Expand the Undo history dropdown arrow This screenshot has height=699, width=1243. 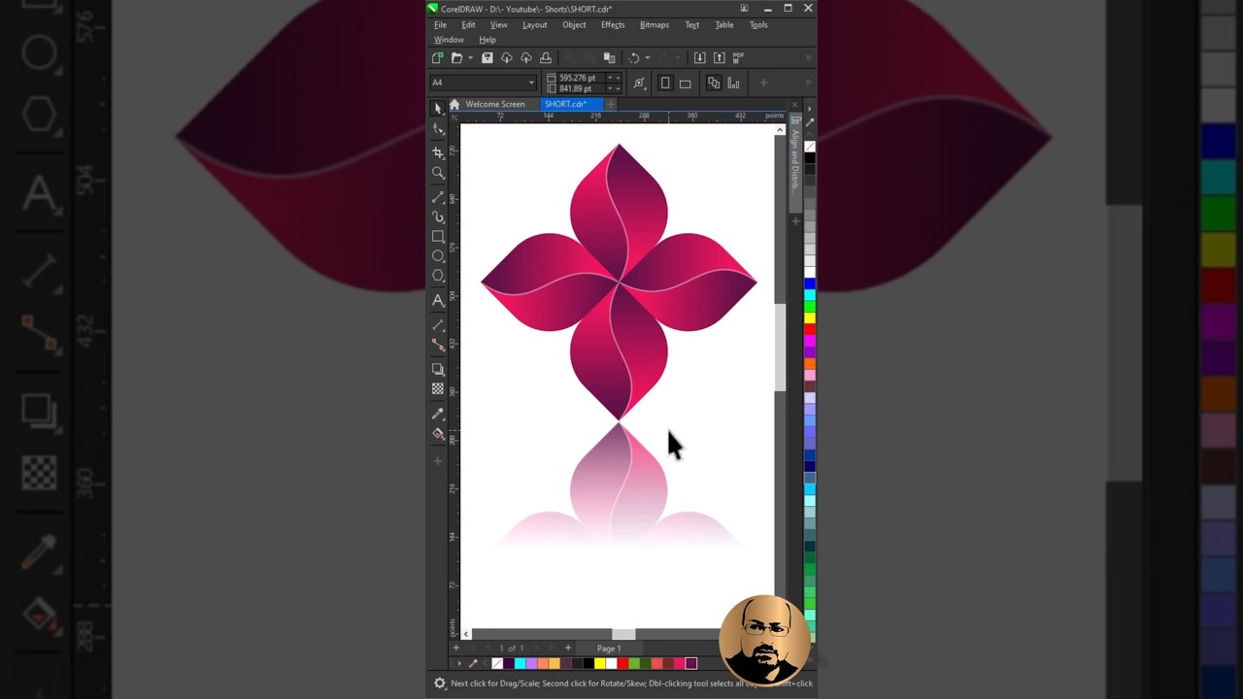click(648, 58)
